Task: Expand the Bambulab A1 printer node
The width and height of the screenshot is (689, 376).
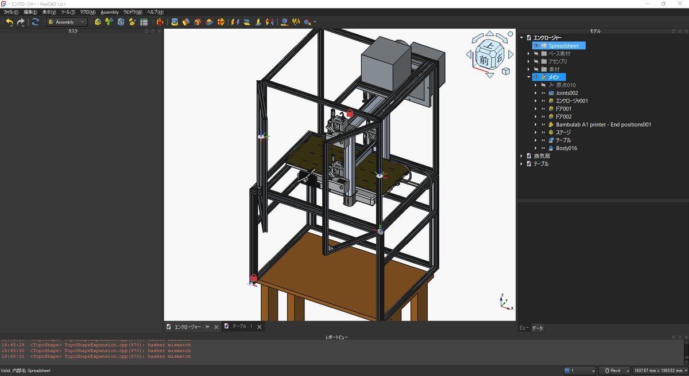Action: point(536,124)
